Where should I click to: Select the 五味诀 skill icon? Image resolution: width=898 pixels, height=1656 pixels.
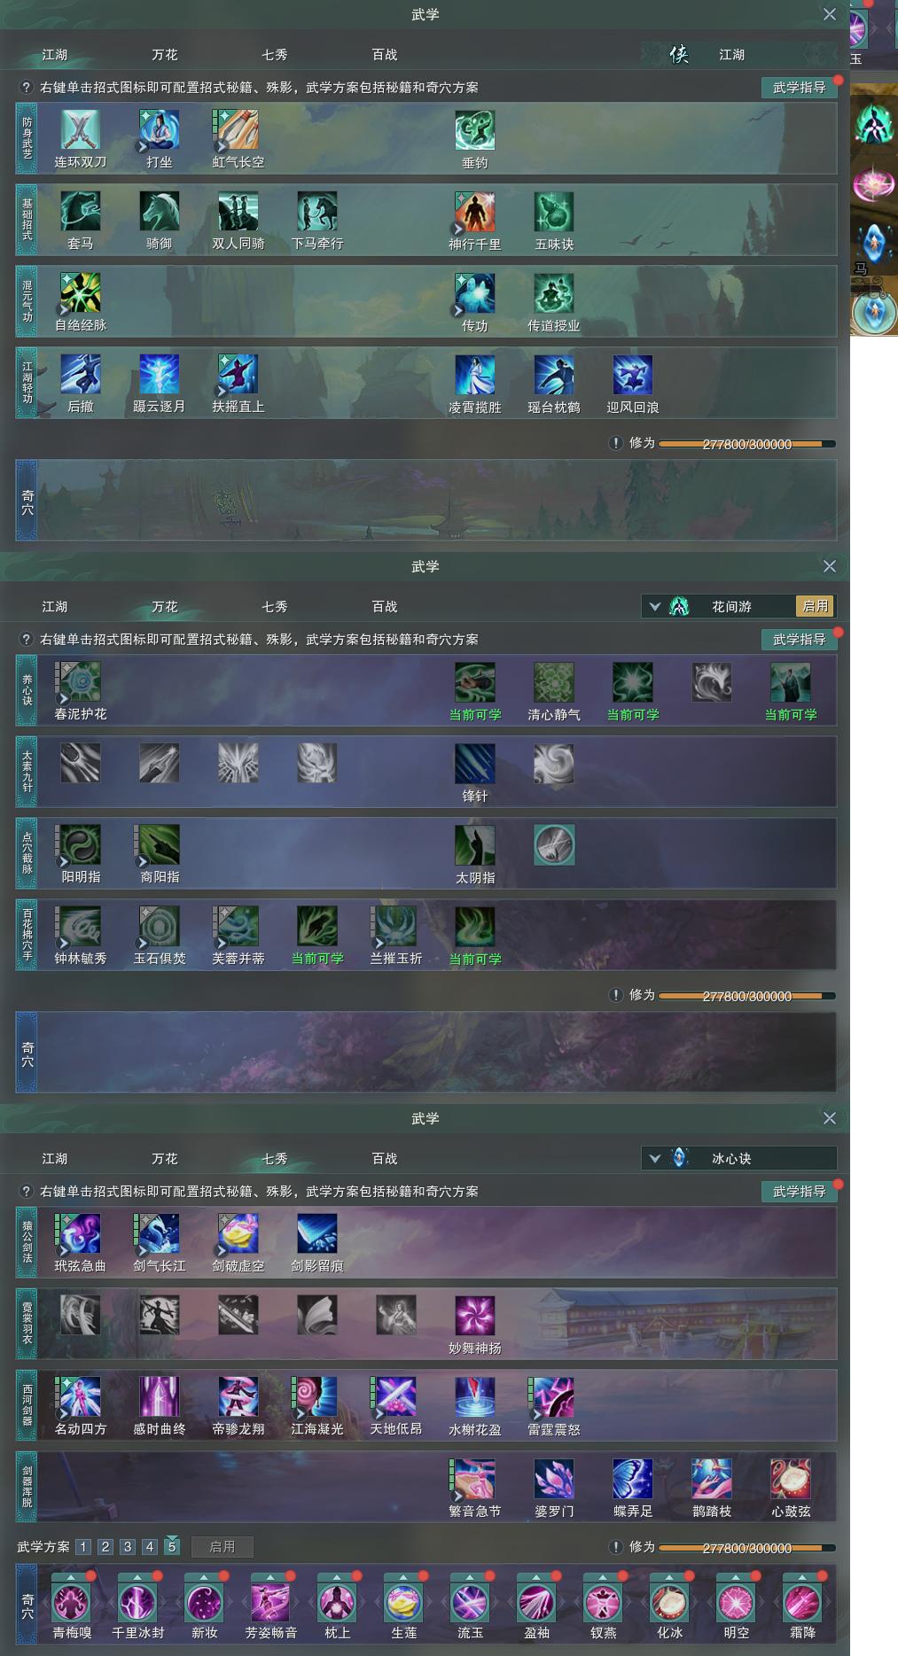pyautogui.click(x=554, y=212)
